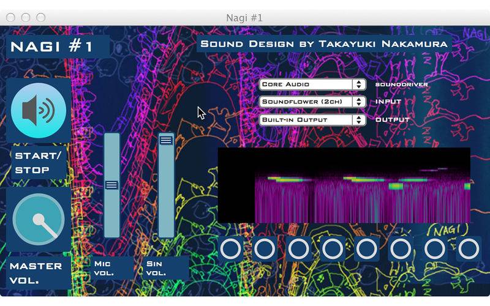The image size is (490, 306).
Task: Zoom the Nagi #1 window
Action: pyautogui.click(x=40, y=18)
